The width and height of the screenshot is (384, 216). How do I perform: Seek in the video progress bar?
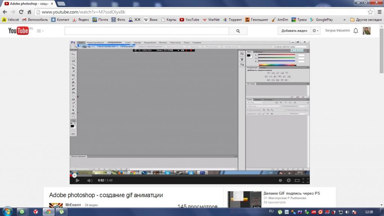pos(189,175)
